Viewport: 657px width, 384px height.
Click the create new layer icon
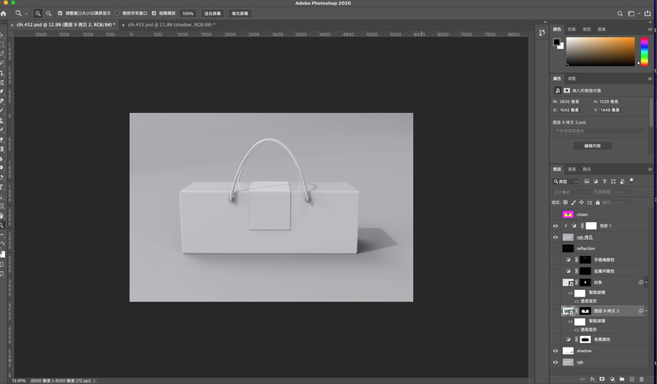click(x=631, y=379)
